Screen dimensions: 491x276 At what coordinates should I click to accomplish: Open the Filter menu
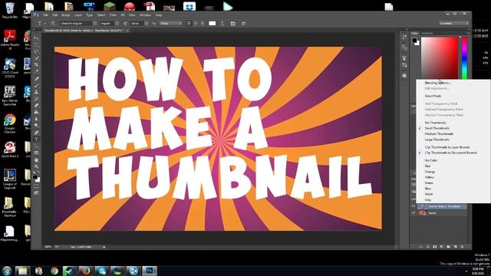pos(113,15)
